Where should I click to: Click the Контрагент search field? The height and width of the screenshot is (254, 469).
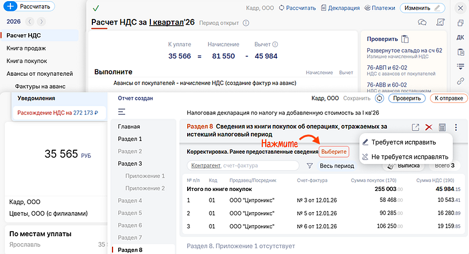[243, 166]
